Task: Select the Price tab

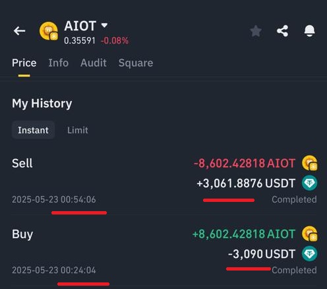Action: coord(24,63)
